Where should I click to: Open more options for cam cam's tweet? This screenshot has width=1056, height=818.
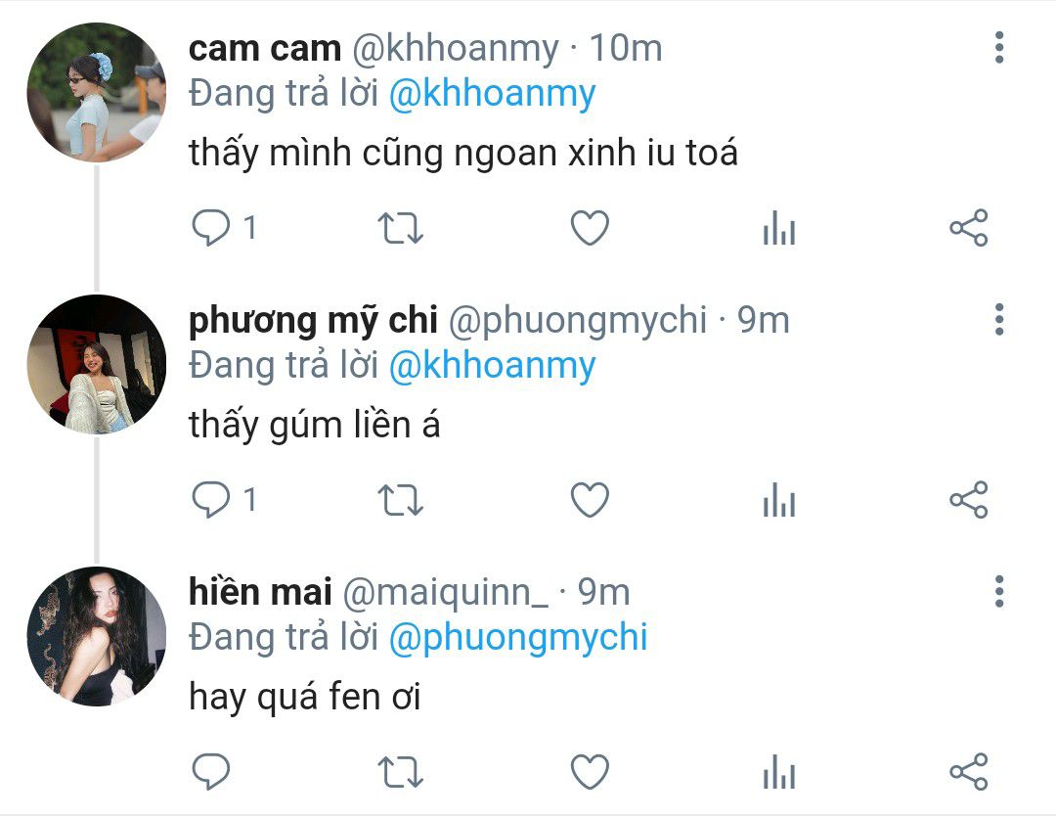(x=999, y=48)
